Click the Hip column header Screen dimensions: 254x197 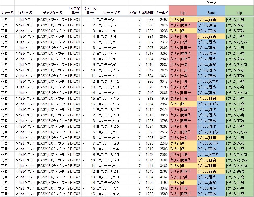pyautogui.click(x=239, y=13)
